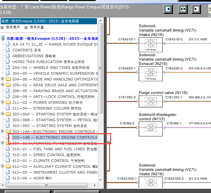Click wire label VT-WH,0.5
This screenshot has width=211, height=193.
pos(200,123)
